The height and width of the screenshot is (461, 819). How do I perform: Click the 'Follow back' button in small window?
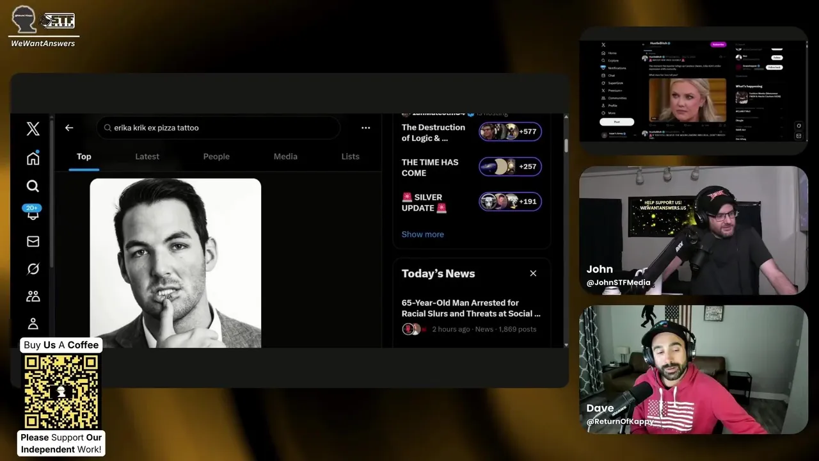point(774,67)
